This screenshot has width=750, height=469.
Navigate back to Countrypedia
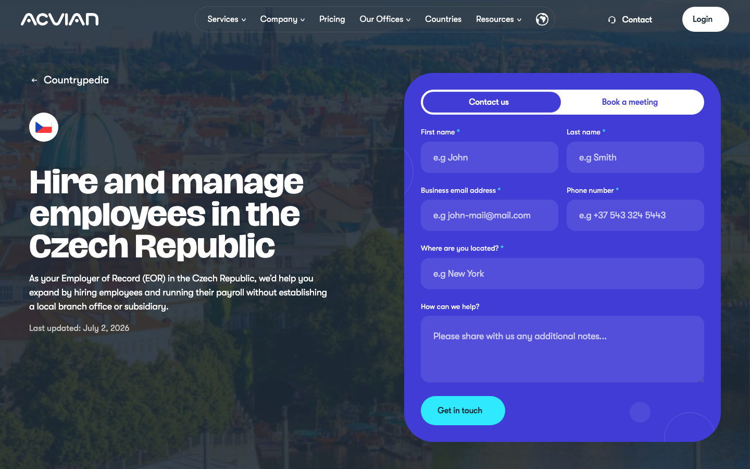tap(76, 80)
